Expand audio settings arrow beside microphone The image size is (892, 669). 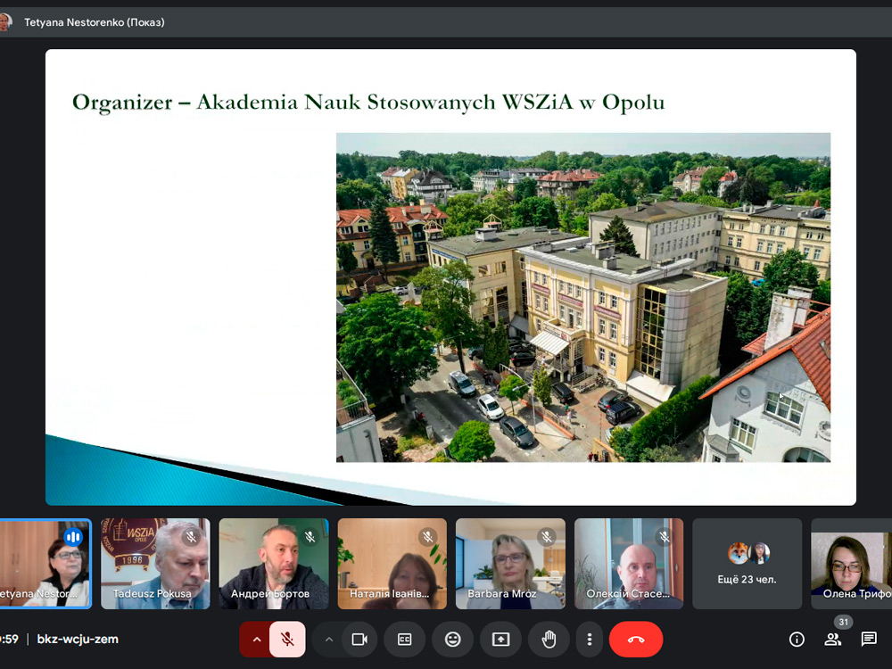coord(255,640)
